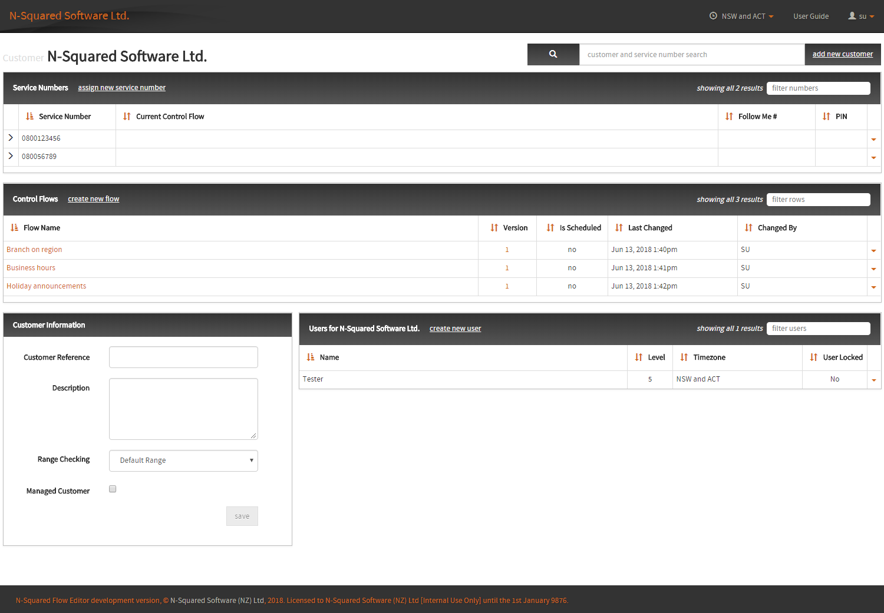Sort by Changed By icon
Image resolution: width=884 pixels, height=613 pixels.
click(x=748, y=228)
